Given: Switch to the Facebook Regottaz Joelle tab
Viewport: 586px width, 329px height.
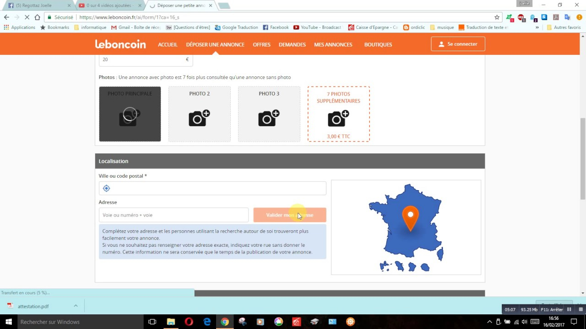Looking at the screenshot, I should (37, 5).
